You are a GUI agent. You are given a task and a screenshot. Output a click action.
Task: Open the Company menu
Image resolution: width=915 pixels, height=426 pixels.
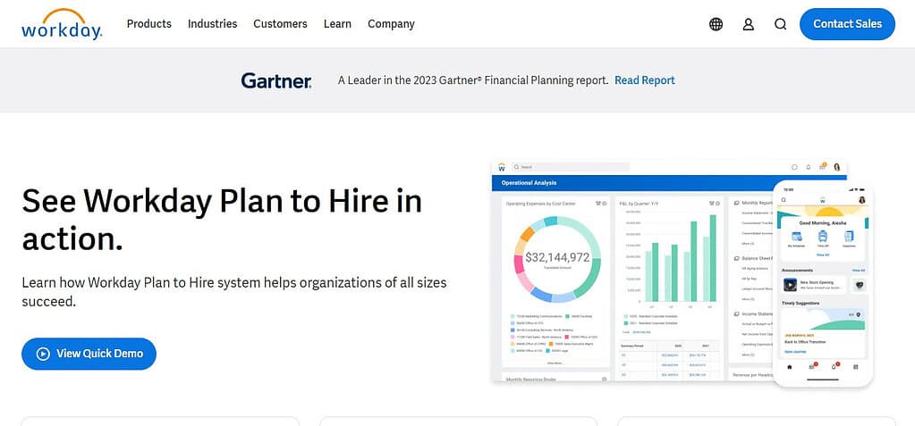click(x=391, y=24)
